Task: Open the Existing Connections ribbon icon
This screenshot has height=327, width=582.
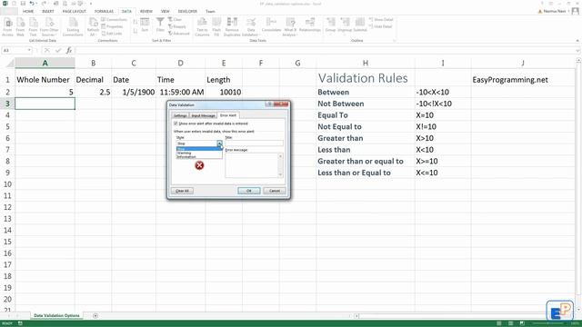Action: [x=73, y=26]
